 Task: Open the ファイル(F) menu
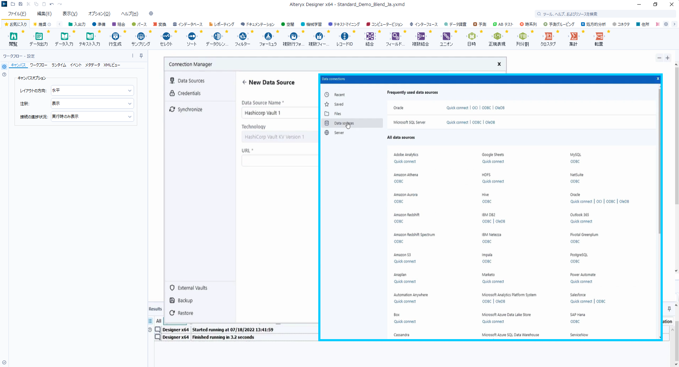tap(17, 14)
